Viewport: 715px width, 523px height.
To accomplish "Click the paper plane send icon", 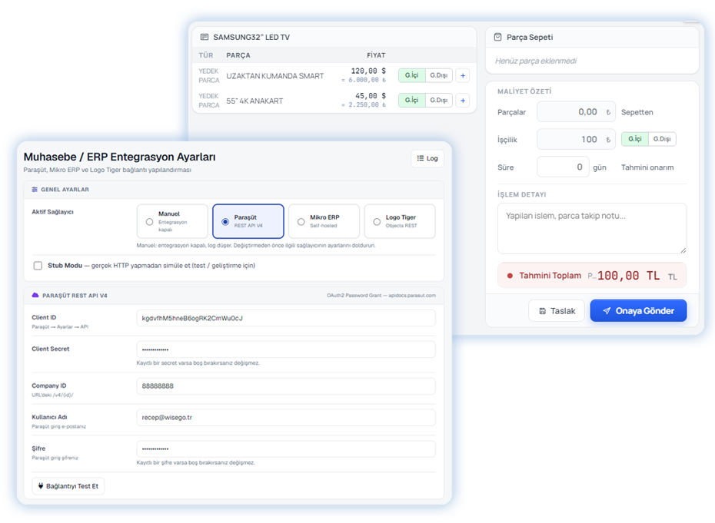I will (607, 311).
